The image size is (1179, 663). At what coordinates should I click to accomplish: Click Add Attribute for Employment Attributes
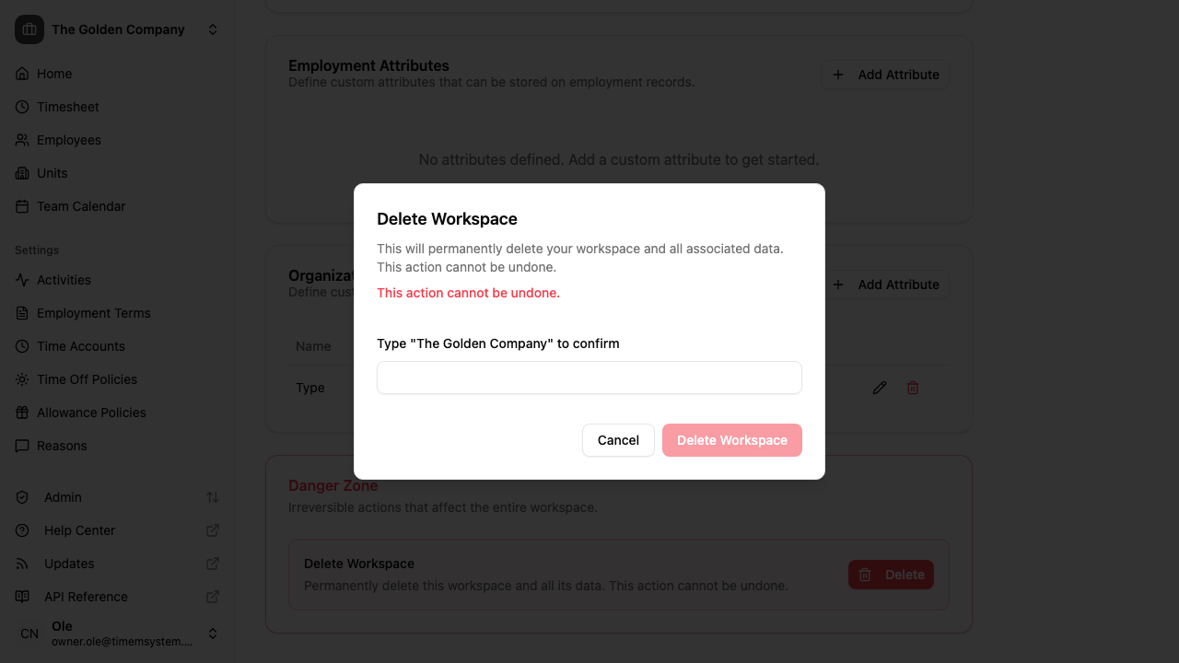[884, 75]
